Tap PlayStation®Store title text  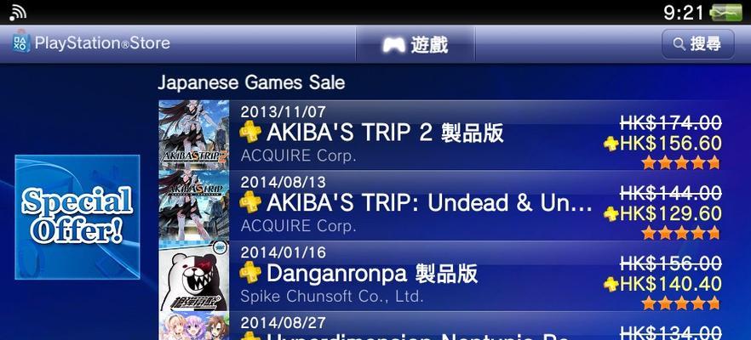coord(102,43)
